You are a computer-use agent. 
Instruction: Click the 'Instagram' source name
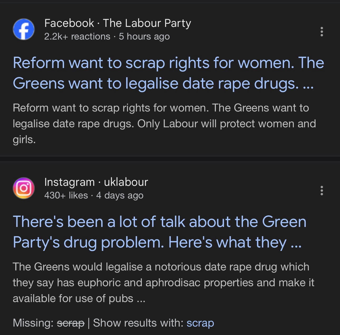69,182
